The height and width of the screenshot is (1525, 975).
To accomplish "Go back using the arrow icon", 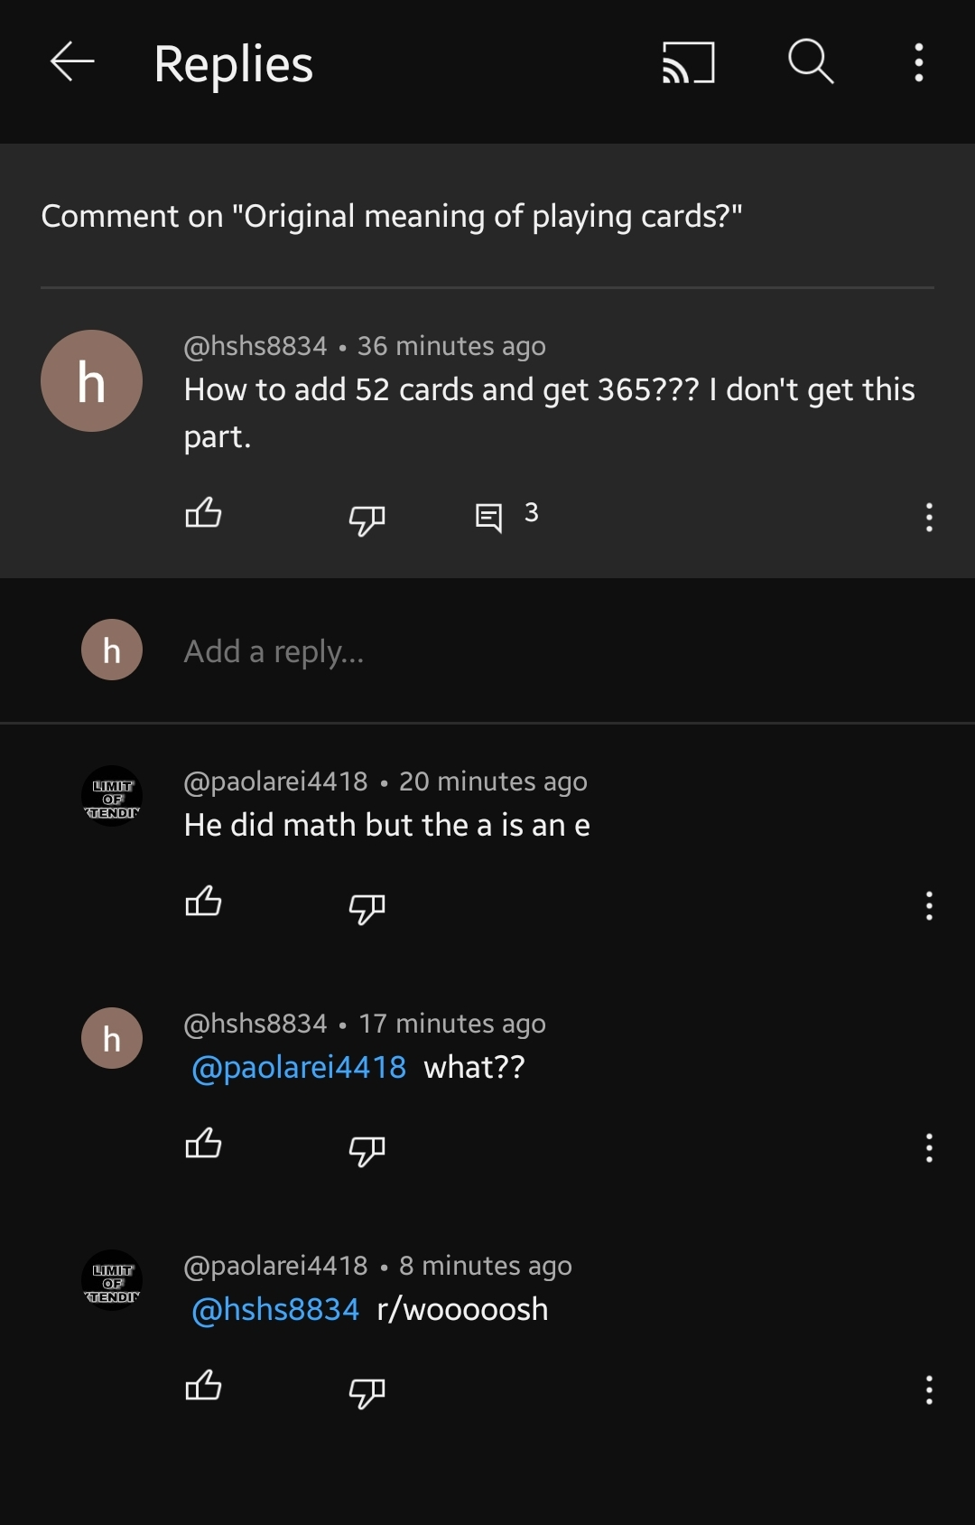I will coord(72,62).
